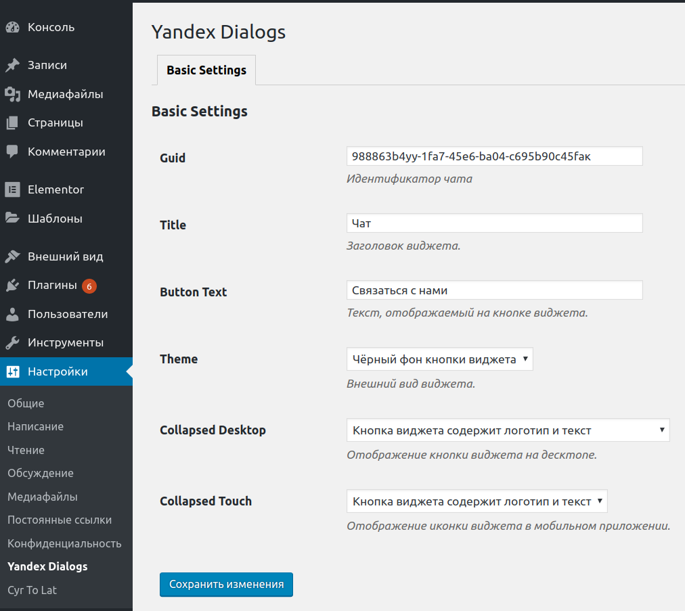This screenshot has height=611, width=685.
Task: Click the Записи pushpin icon
Action: pyautogui.click(x=13, y=65)
